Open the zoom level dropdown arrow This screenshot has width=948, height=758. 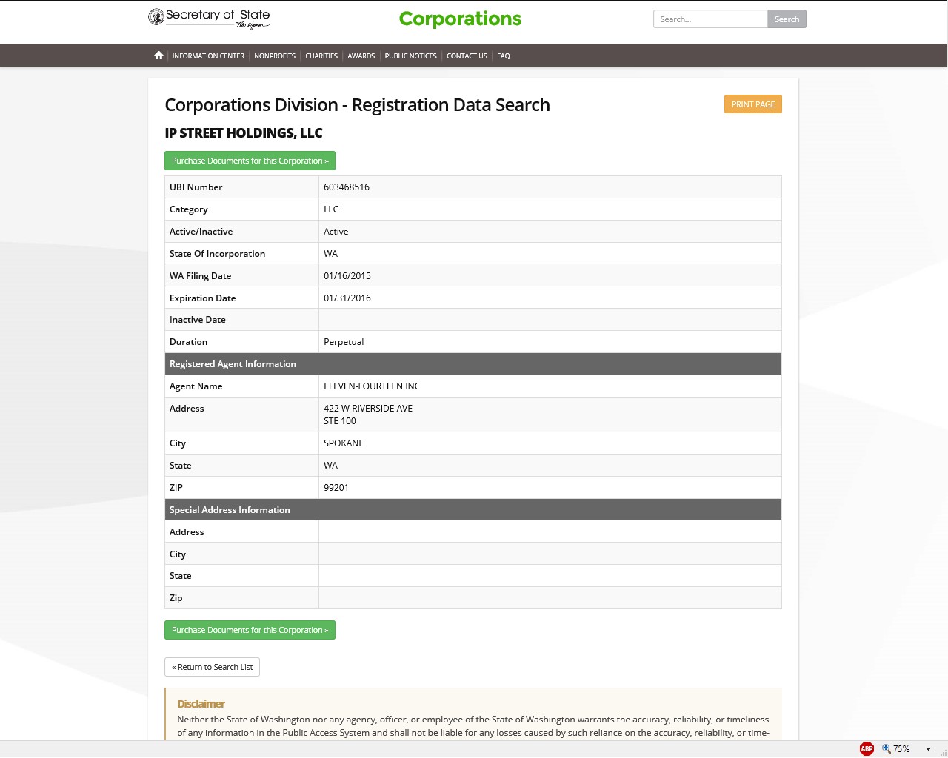pos(928,749)
